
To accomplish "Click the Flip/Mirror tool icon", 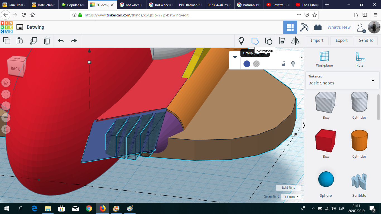I will (x=295, y=40).
